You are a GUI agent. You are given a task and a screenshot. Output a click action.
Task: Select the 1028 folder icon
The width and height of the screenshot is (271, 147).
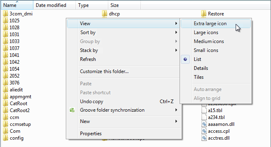coord(5,28)
